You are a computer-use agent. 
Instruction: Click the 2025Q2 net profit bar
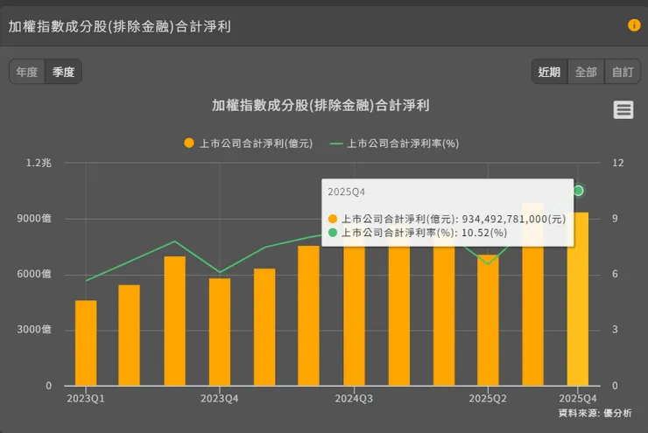(x=488, y=320)
